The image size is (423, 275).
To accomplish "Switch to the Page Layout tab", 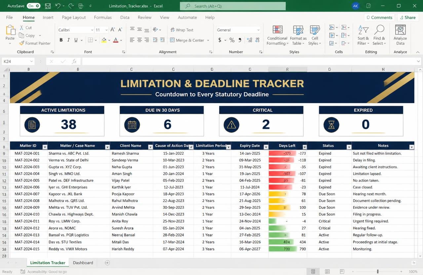I will click(x=74, y=18).
